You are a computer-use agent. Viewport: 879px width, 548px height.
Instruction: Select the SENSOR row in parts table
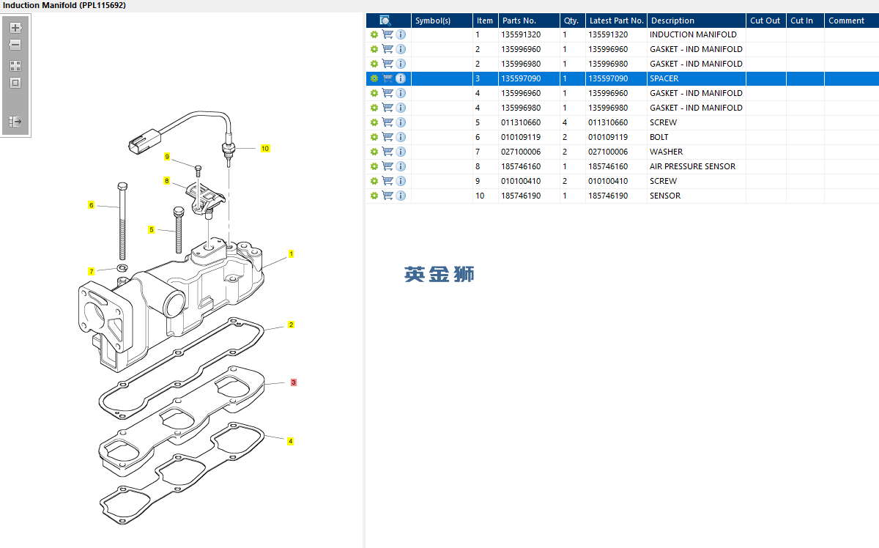664,196
